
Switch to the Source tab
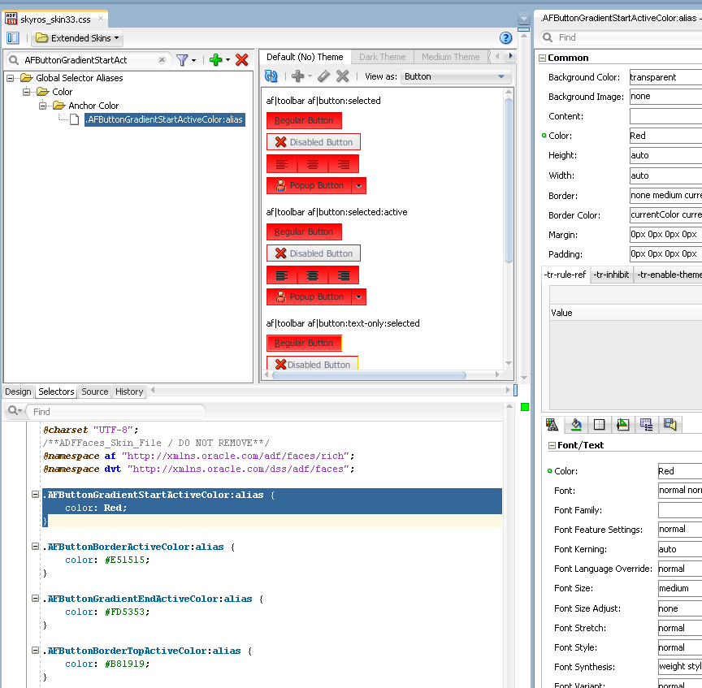tap(95, 392)
